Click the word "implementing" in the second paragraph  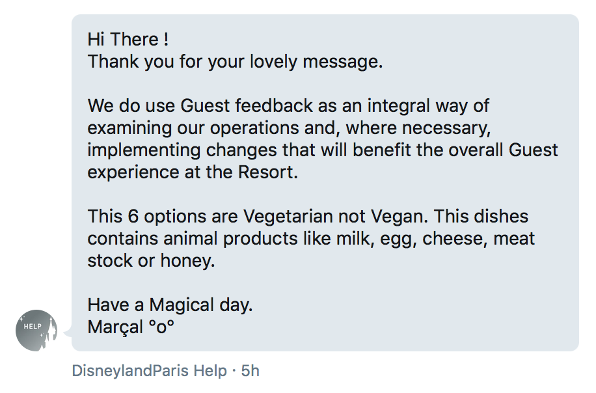(144, 150)
